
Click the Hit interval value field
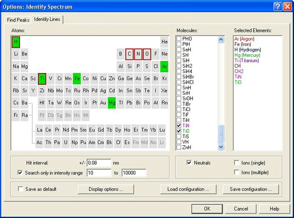tap(99, 163)
